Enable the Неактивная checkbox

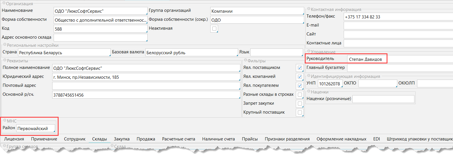[214, 29]
